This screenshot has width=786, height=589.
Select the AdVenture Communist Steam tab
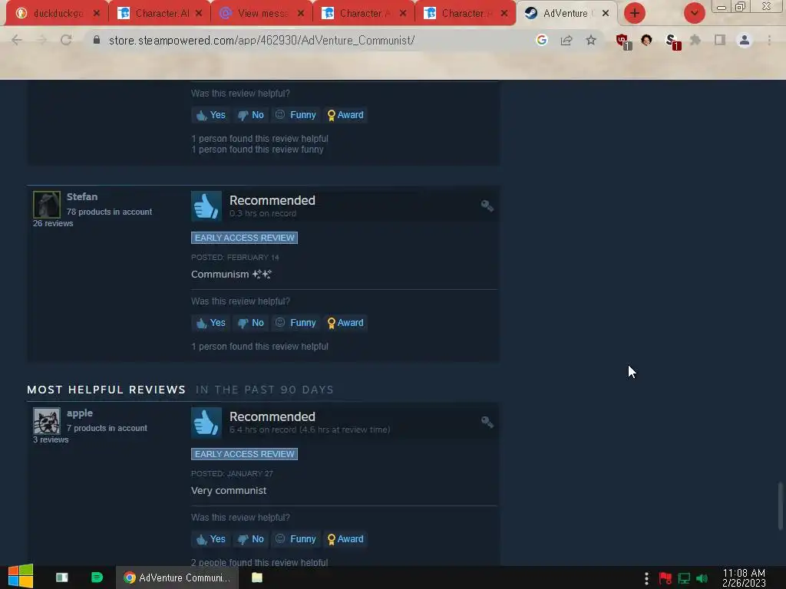(x=566, y=14)
